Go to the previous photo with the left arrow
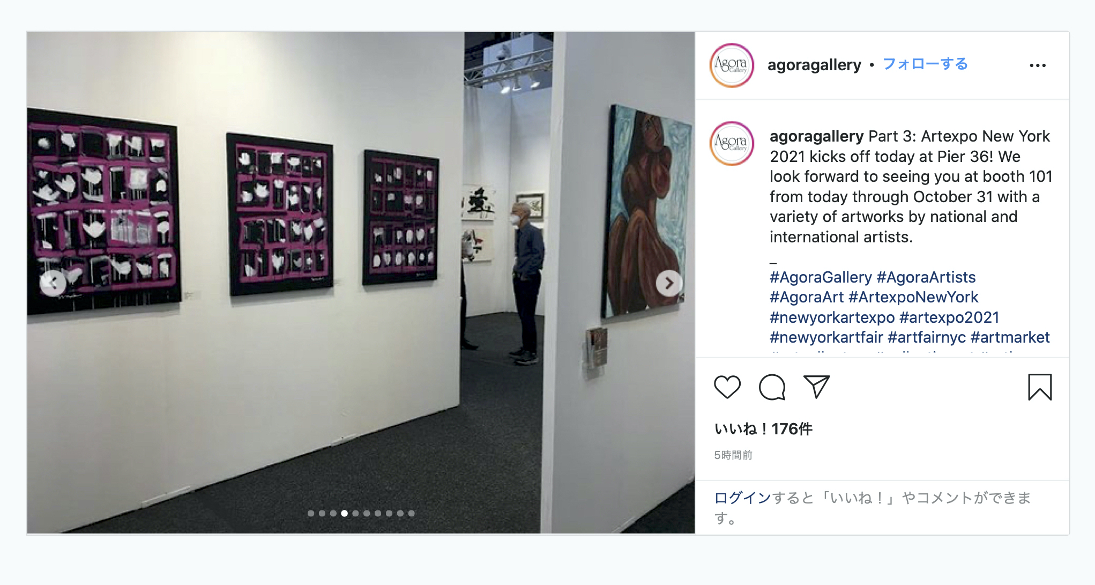1095x585 pixels. (x=53, y=283)
